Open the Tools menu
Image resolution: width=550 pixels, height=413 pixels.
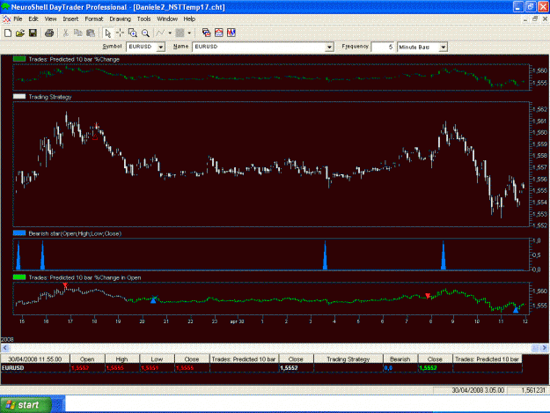(143, 19)
